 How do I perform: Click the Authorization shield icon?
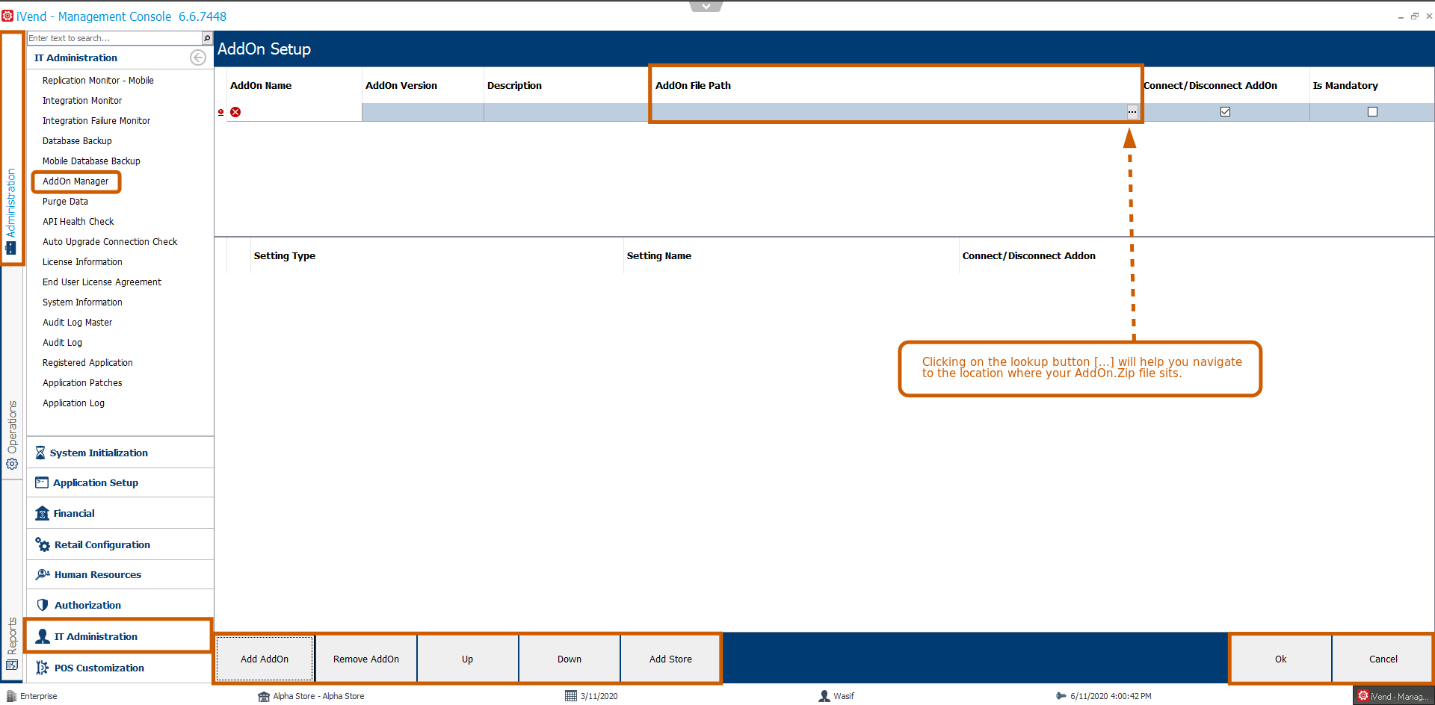click(x=43, y=605)
